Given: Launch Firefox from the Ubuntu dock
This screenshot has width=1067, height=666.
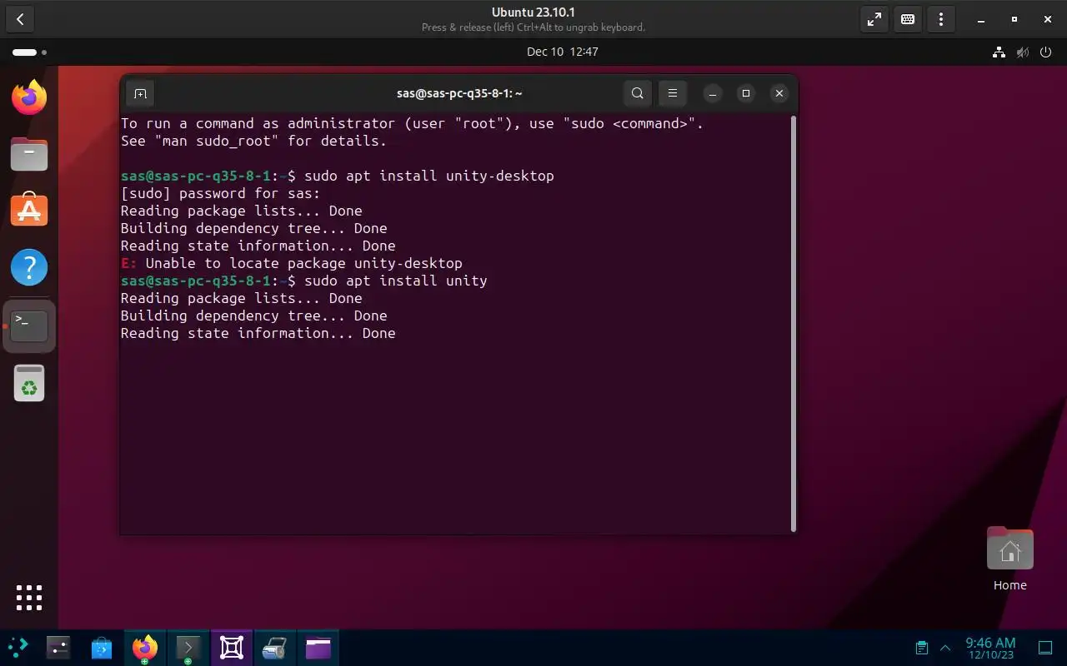Looking at the screenshot, I should [29, 97].
